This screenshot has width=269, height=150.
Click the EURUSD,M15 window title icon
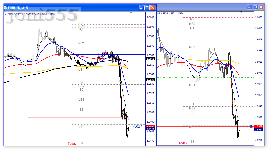(x=5, y=8)
